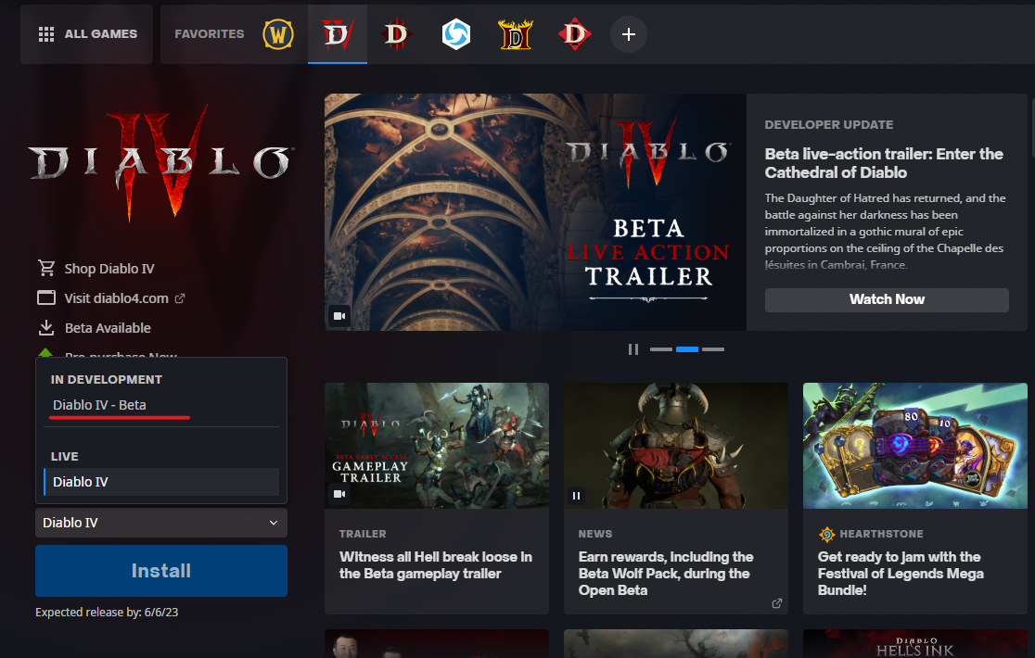
Task: Pause the Wolf Pack card animation
Action: 576,495
